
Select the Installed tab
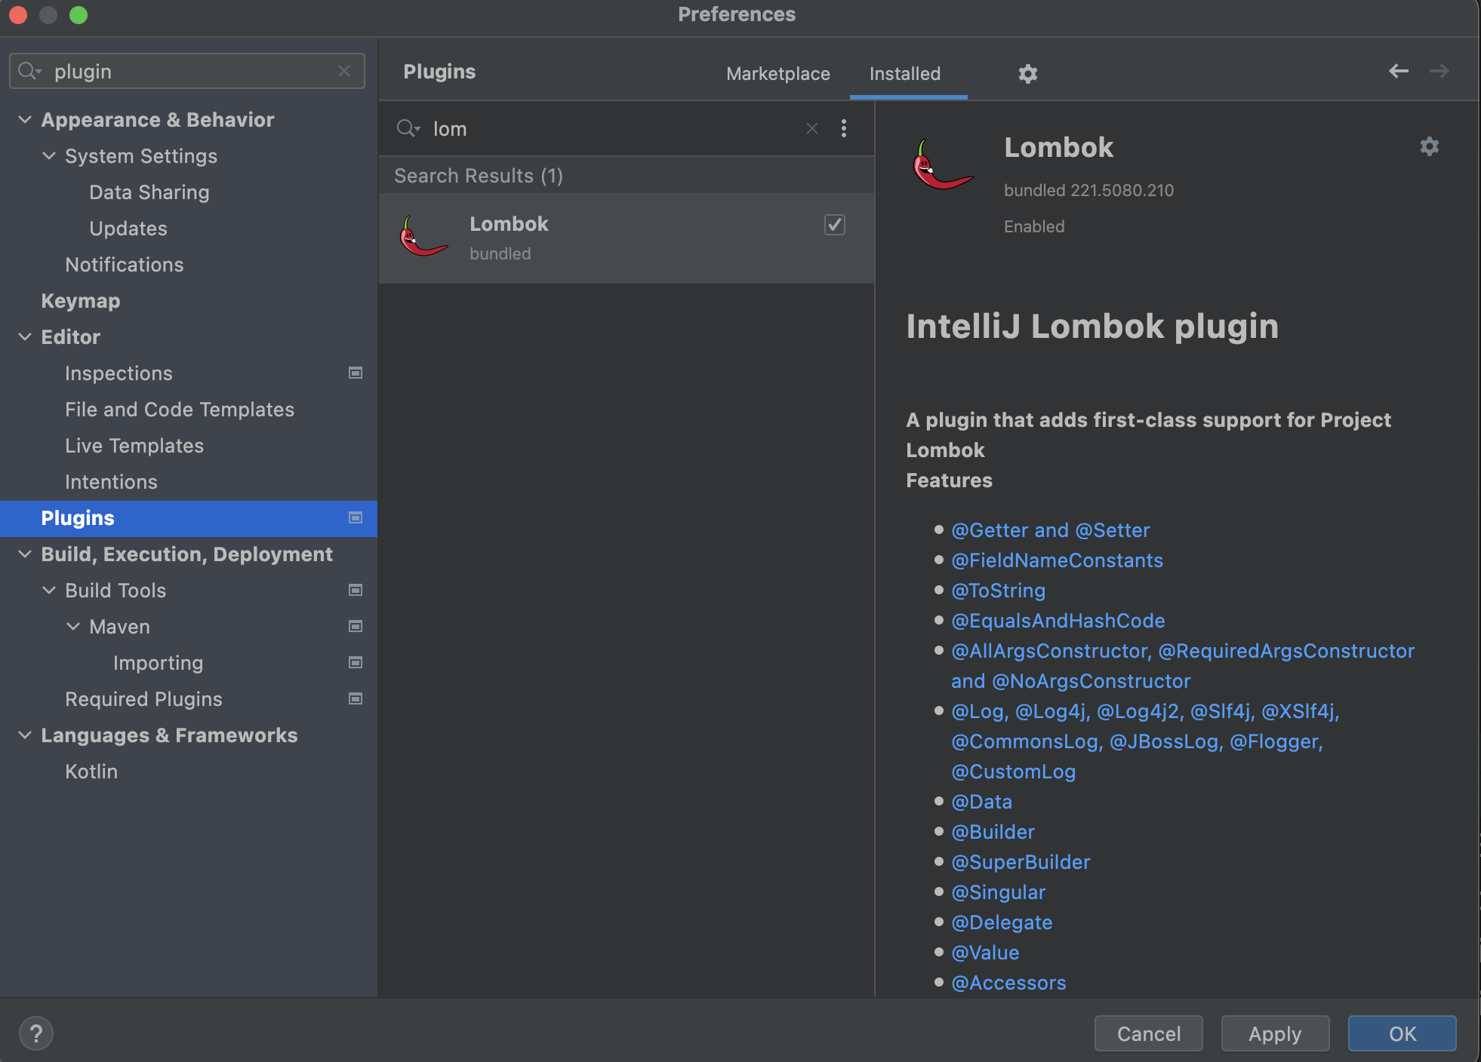click(x=904, y=73)
